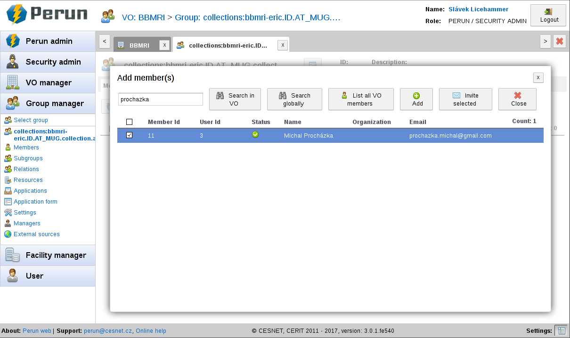Screen dimensions: 570x338
Task: Close the BBMRI tab
Action: tap(164, 45)
